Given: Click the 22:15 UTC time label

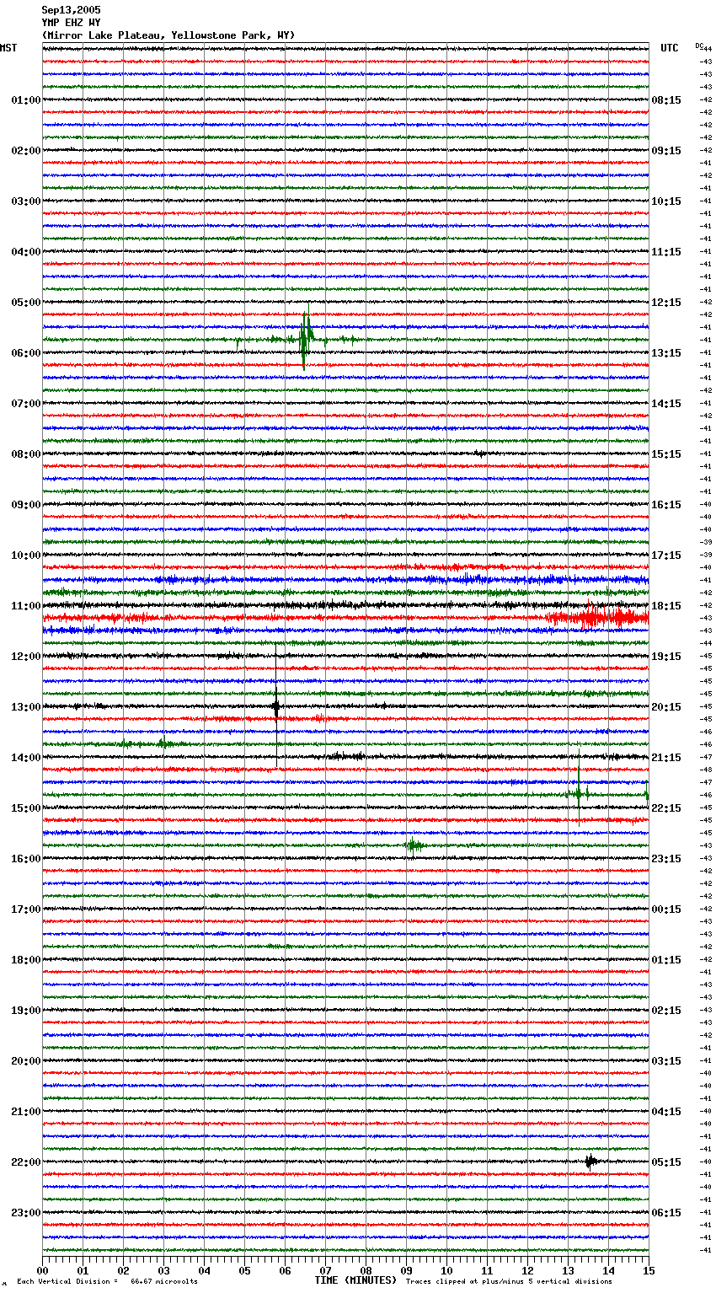Looking at the screenshot, I should (666, 808).
